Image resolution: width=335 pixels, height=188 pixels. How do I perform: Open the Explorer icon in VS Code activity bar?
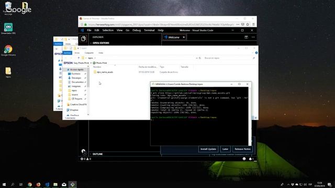[83, 39]
